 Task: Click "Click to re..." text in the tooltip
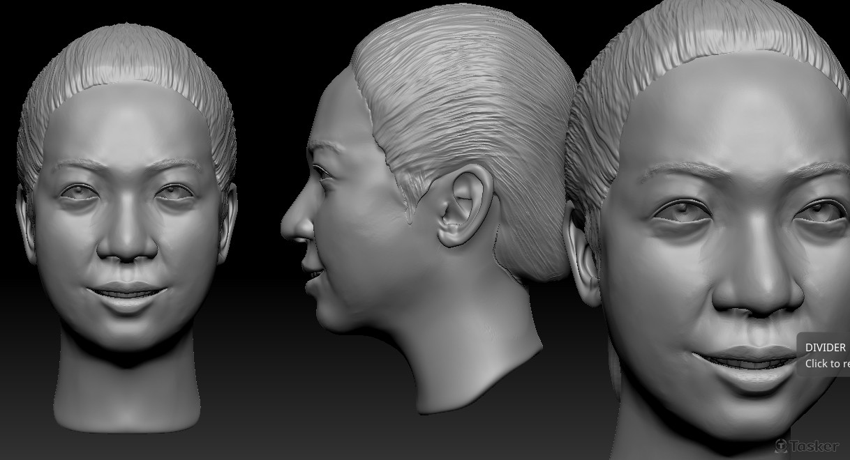click(827, 363)
